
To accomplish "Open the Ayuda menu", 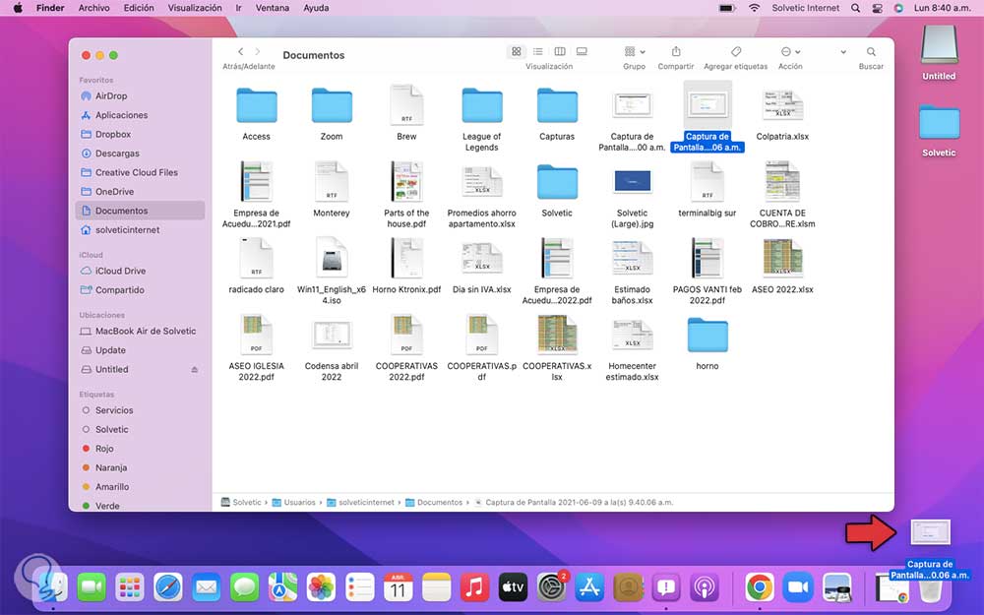I will click(x=316, y=8).
